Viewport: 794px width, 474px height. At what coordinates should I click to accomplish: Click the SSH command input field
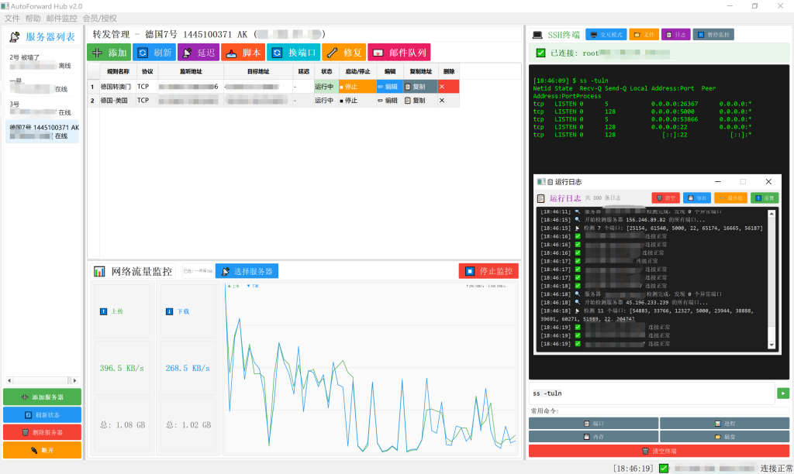tap(652, 393)
